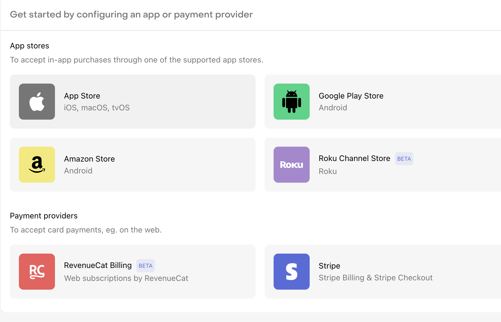Click the App stores section heading

point(29,46)
